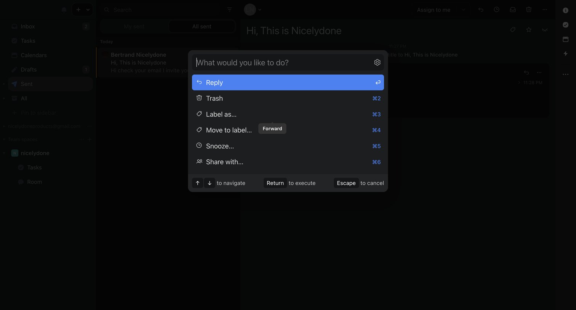The width and height of the screenshot is (576, 310).
Task: Choose Share with... command
Action: 288,162
